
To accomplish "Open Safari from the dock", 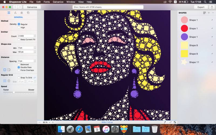I will point(79,129).
